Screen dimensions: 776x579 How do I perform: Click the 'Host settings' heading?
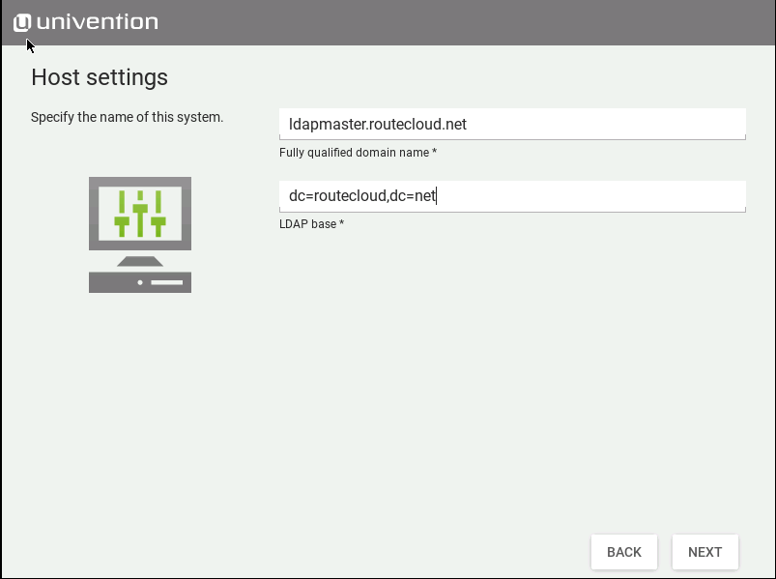100,77
